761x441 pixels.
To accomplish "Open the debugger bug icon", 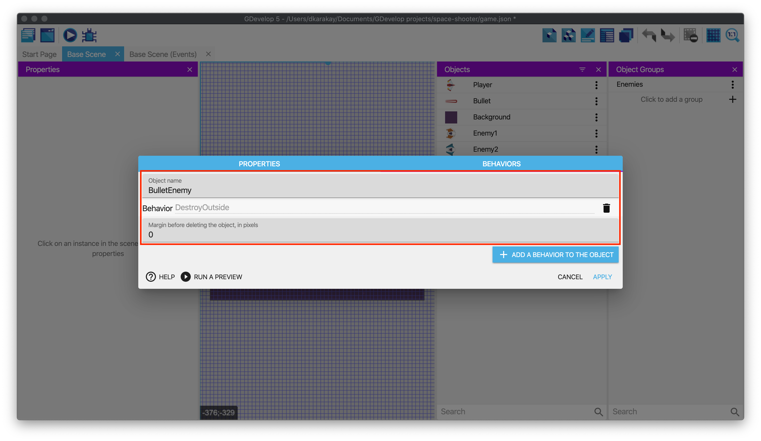I will [89, 35].
